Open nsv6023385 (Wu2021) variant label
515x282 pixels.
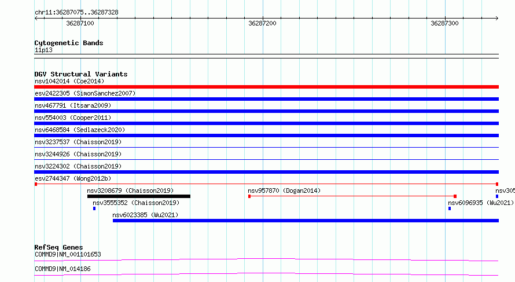[145, 215]
